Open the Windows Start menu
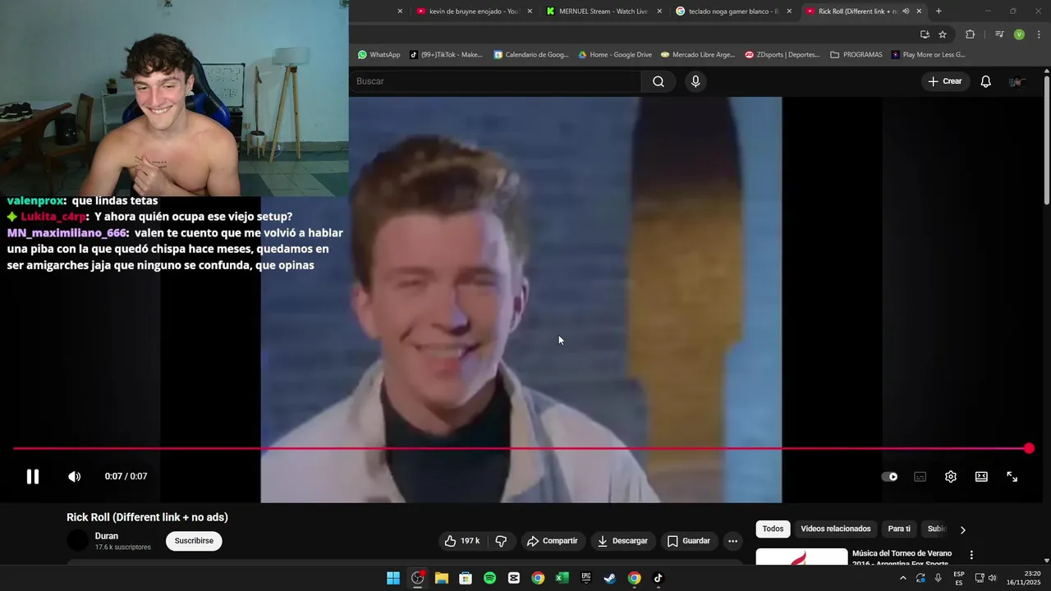 393,578
